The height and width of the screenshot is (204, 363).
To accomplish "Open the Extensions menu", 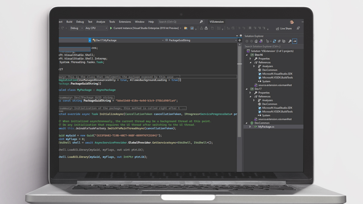I will (x=125, y=22).
